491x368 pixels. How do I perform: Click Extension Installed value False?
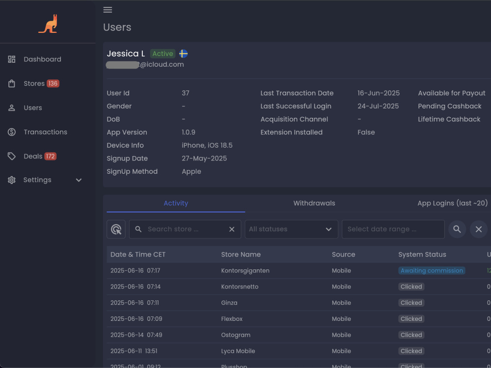pos(366,132)
